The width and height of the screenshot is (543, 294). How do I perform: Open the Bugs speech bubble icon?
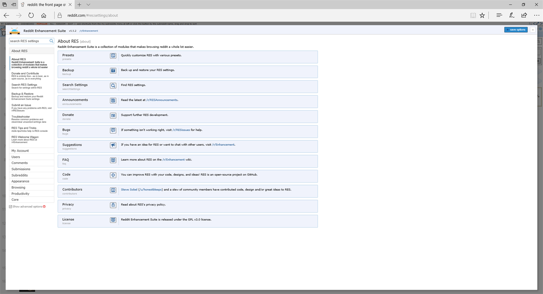(113, 130)
